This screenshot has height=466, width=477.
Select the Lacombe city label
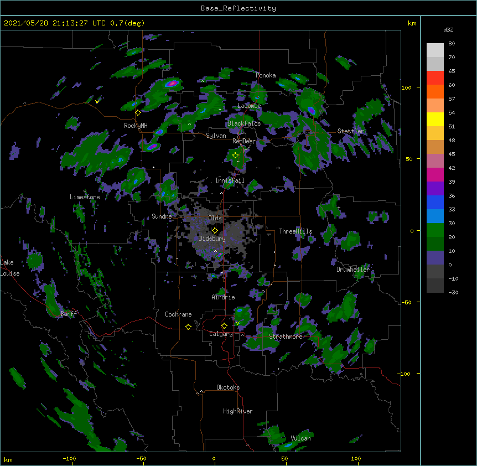(x=249, y=106)
